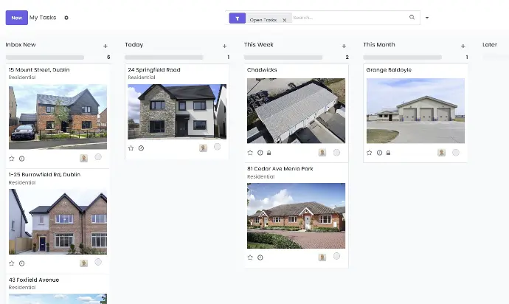Open the 43 Foxfield Avenue task title
Viewport: 509px width, 304px height.
point(34,280)
